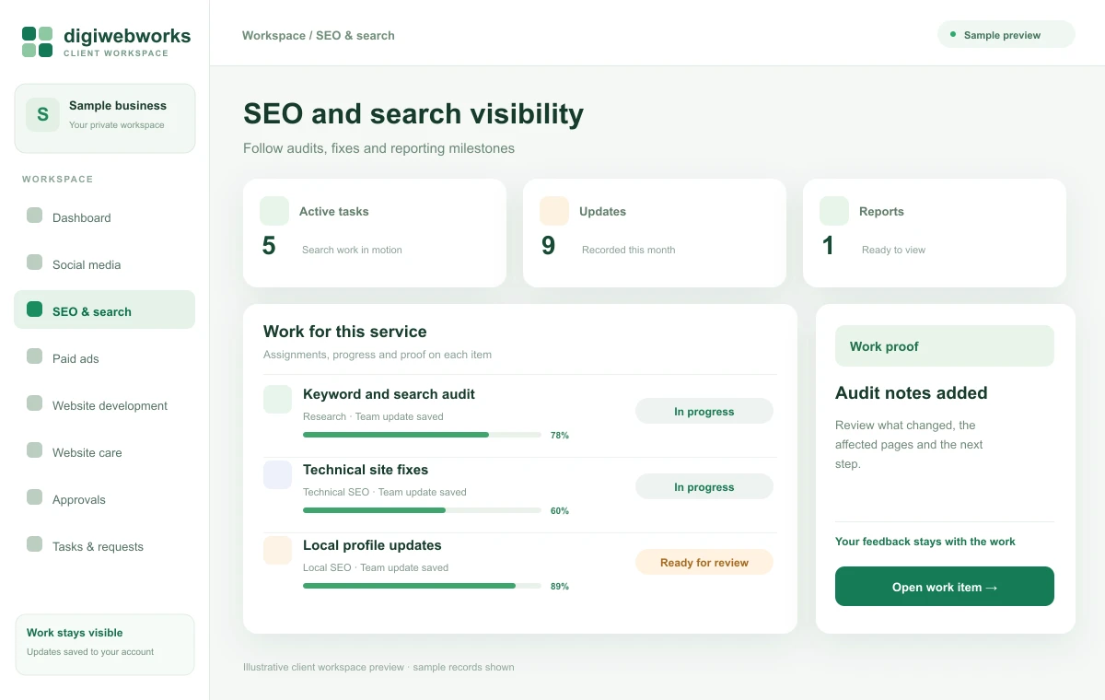Click the Work stays visible notice card
This screenshot has height=700, width=1105.
105,645
